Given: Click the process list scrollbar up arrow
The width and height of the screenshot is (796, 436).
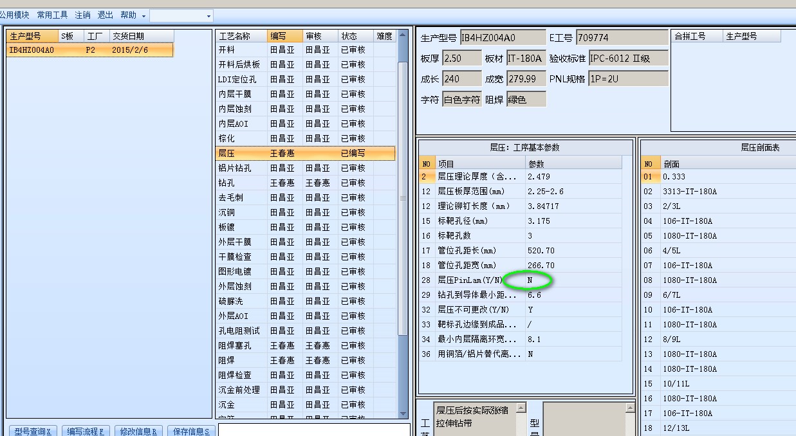Looking at the screenshot, I should pos(403,35).
